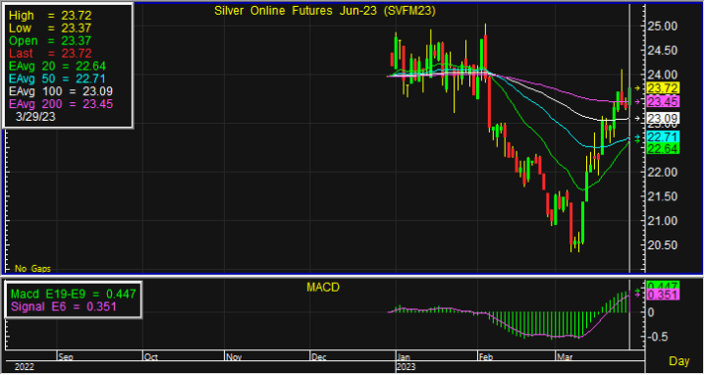Click the MACD panel title
This screenshot has height=375, width=705.
323,288
